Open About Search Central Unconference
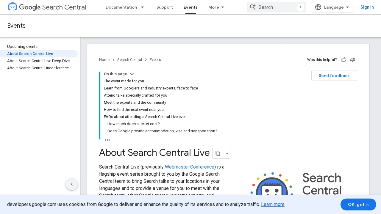The height and width of the screenshot is (214, 381). [38, 68]
